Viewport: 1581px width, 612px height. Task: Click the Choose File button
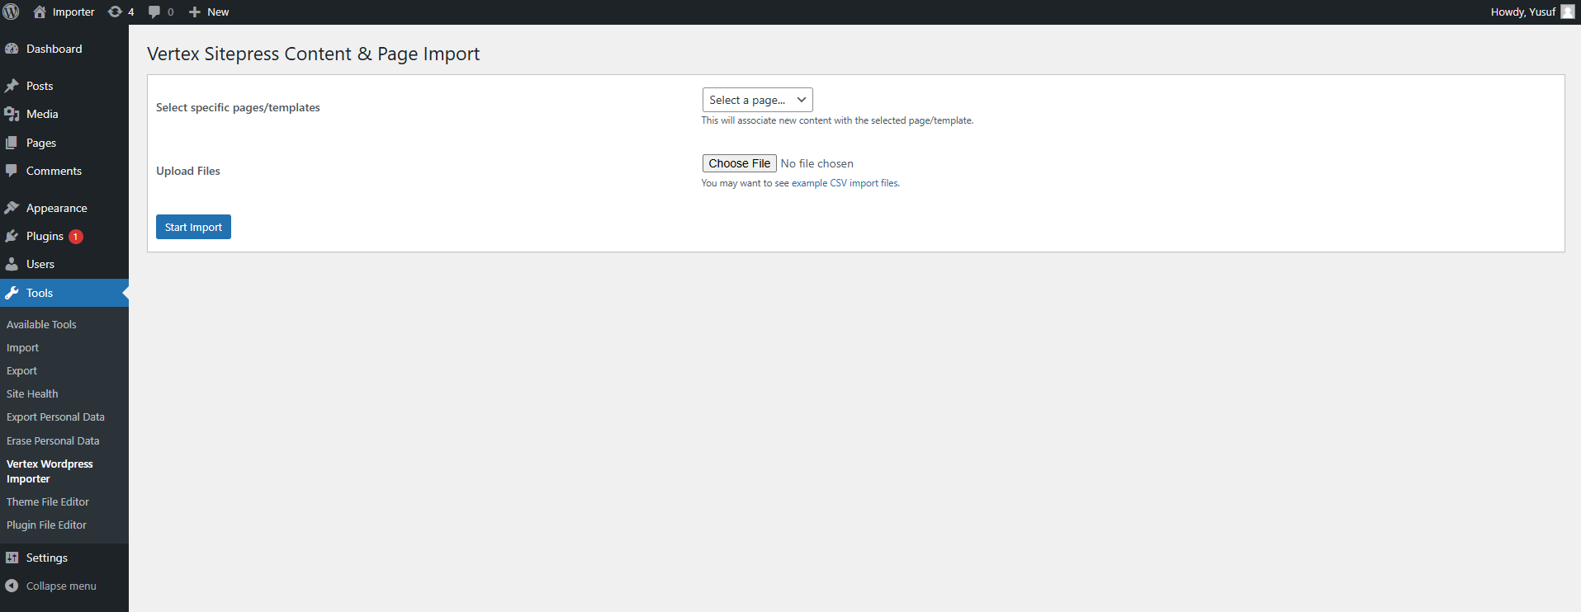pos(739,163)
